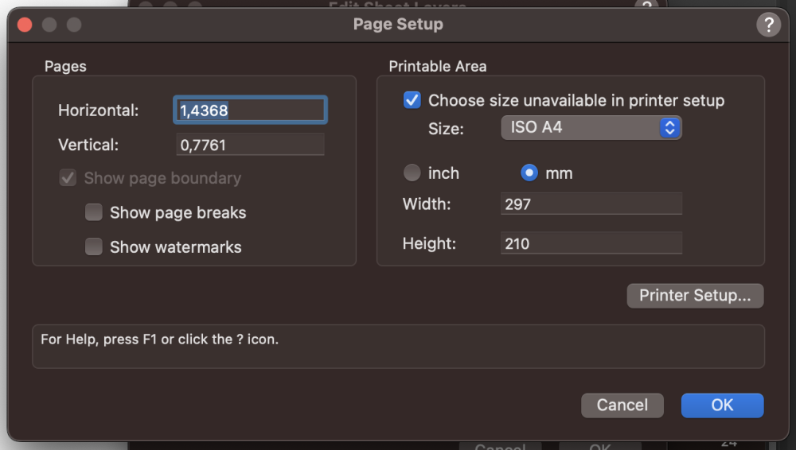Image resolution: width=796 pixels, height=450 pixels.
Task: Uncheck Choose size unavailable in printer setup
Action: [x=412, y=100]
